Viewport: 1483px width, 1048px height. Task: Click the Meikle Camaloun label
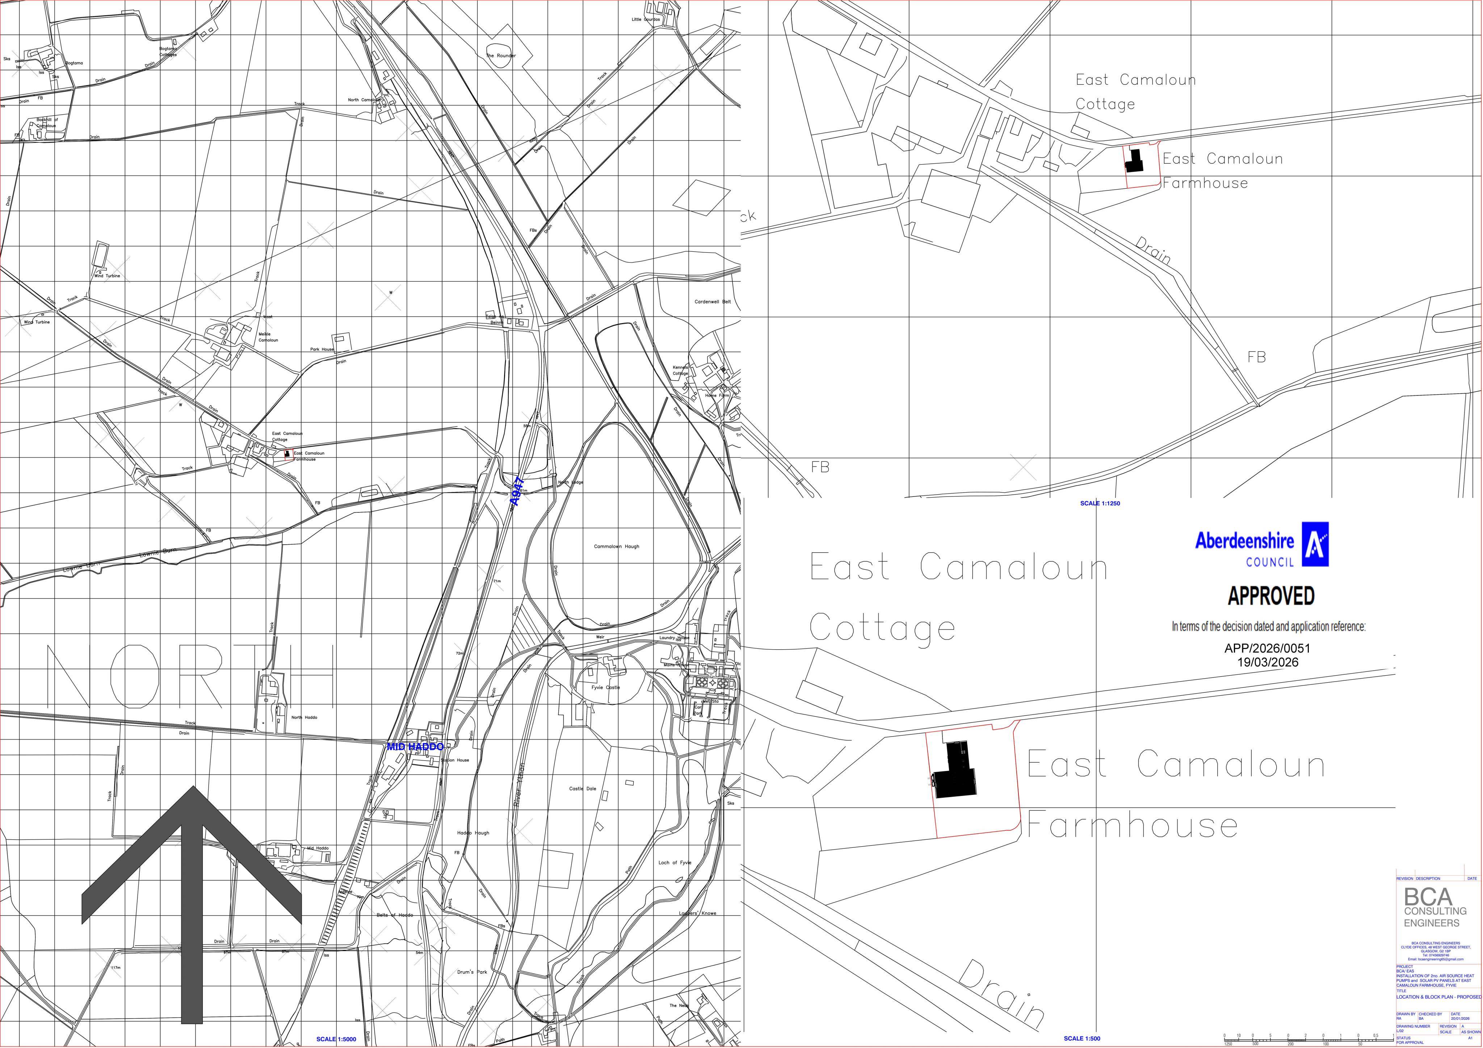(x=268, y=337)
